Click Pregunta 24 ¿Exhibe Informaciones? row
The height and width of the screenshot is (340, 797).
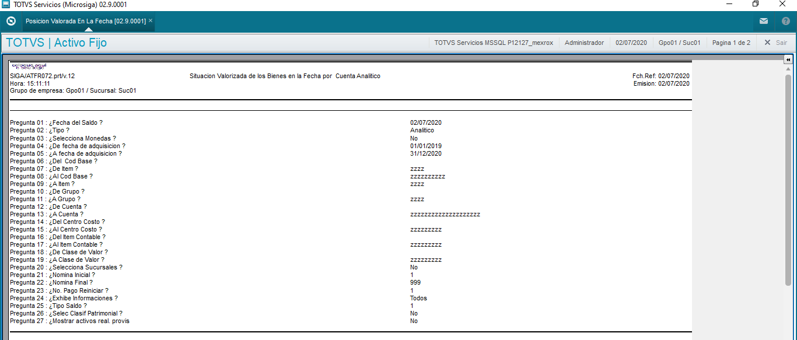click(x=64, y=298)
